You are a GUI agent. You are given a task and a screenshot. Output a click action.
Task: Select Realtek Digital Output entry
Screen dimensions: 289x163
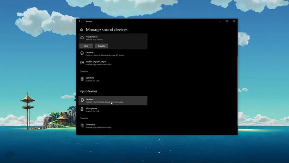point(113,63)
